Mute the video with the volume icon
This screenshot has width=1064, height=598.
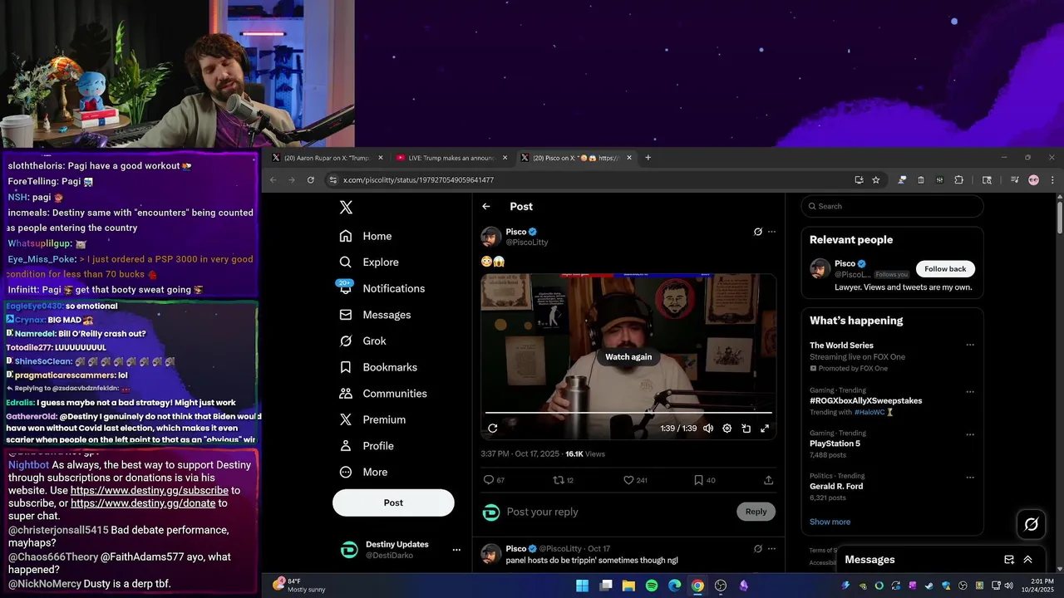708,429
